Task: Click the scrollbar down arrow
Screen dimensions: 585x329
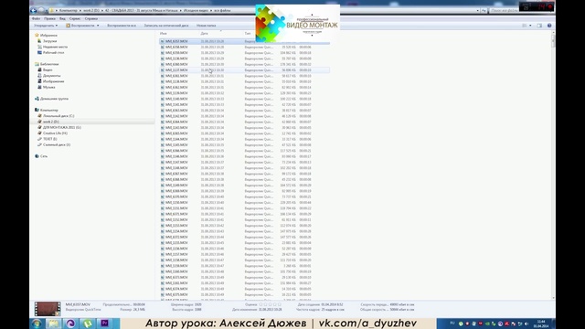Action: (x=553, y=298)
